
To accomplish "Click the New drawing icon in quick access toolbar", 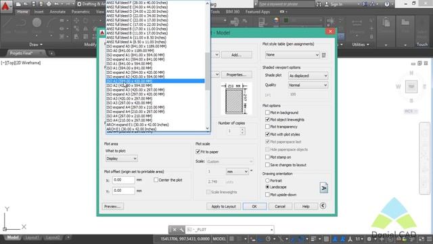I will click(18, 4).
